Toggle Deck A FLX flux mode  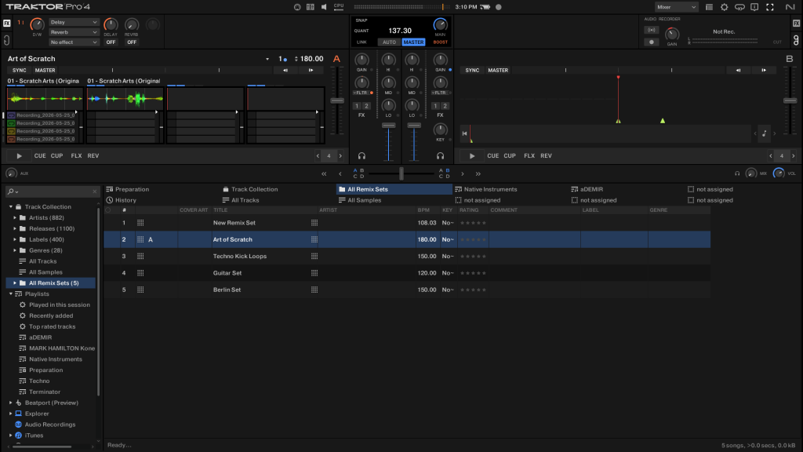pyautogui.click(x=76, y=156)
